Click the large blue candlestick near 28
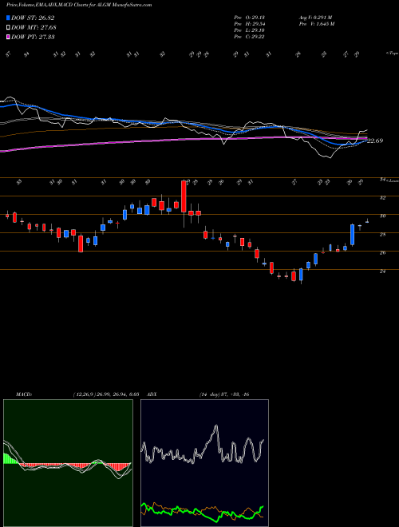This screenshot has height=527, width=399. pyautogui.click(x=352, y=235)
